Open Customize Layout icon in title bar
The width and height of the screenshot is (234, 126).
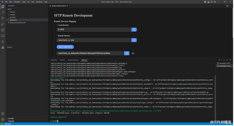tap(215, 2)
